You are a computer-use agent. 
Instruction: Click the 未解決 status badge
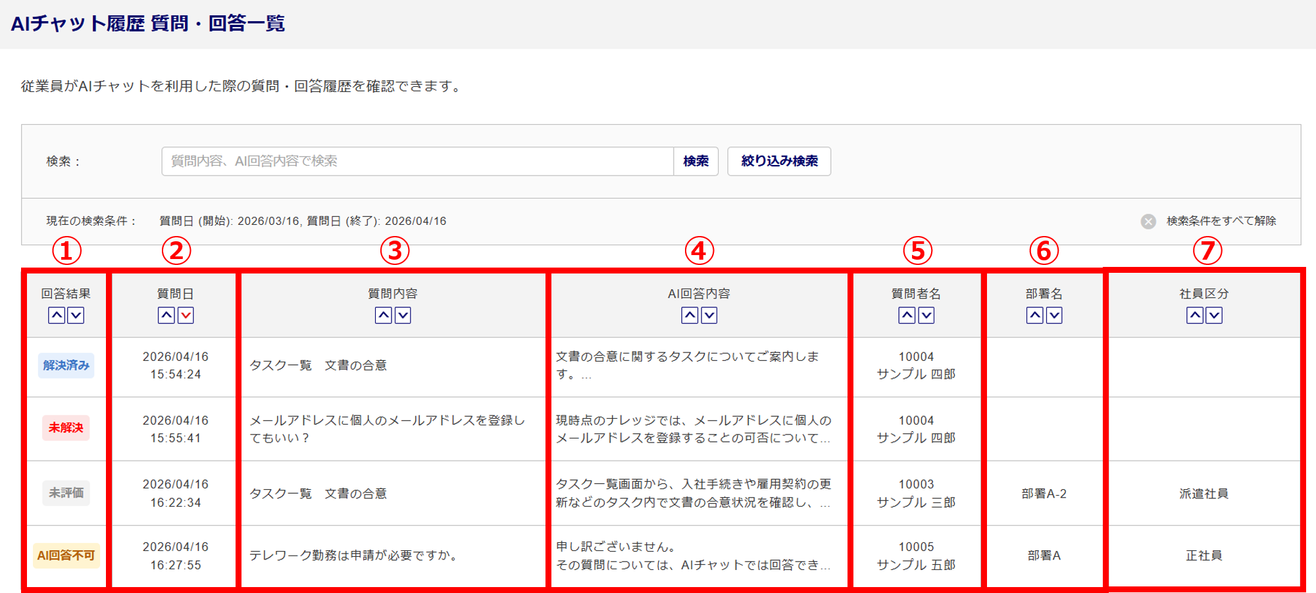pyautogui.click(x=66, y=428)
